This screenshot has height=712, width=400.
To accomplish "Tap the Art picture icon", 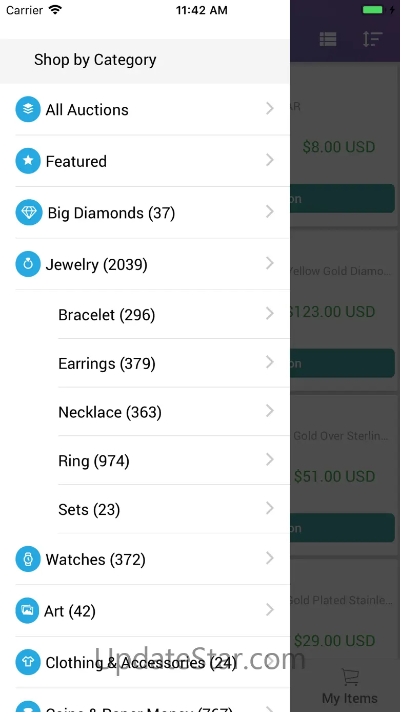I will click(28, 611).
